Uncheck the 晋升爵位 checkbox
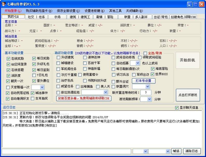Image resolution: width=206 pixels, height=157 pixels. pos(34,81)
